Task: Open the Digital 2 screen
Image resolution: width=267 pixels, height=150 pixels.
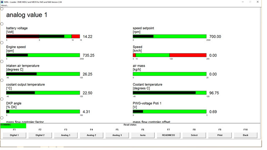Action: [x=40, y=135]
